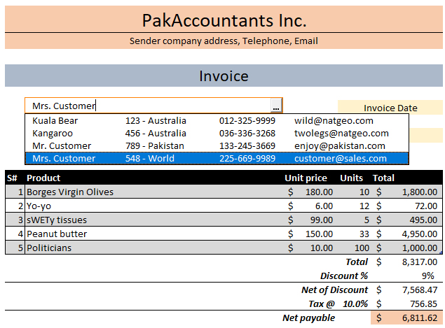The height and width of the screenshot is (328, 445).
Task: Select the sender company address cell
Action: coord(224,41)
